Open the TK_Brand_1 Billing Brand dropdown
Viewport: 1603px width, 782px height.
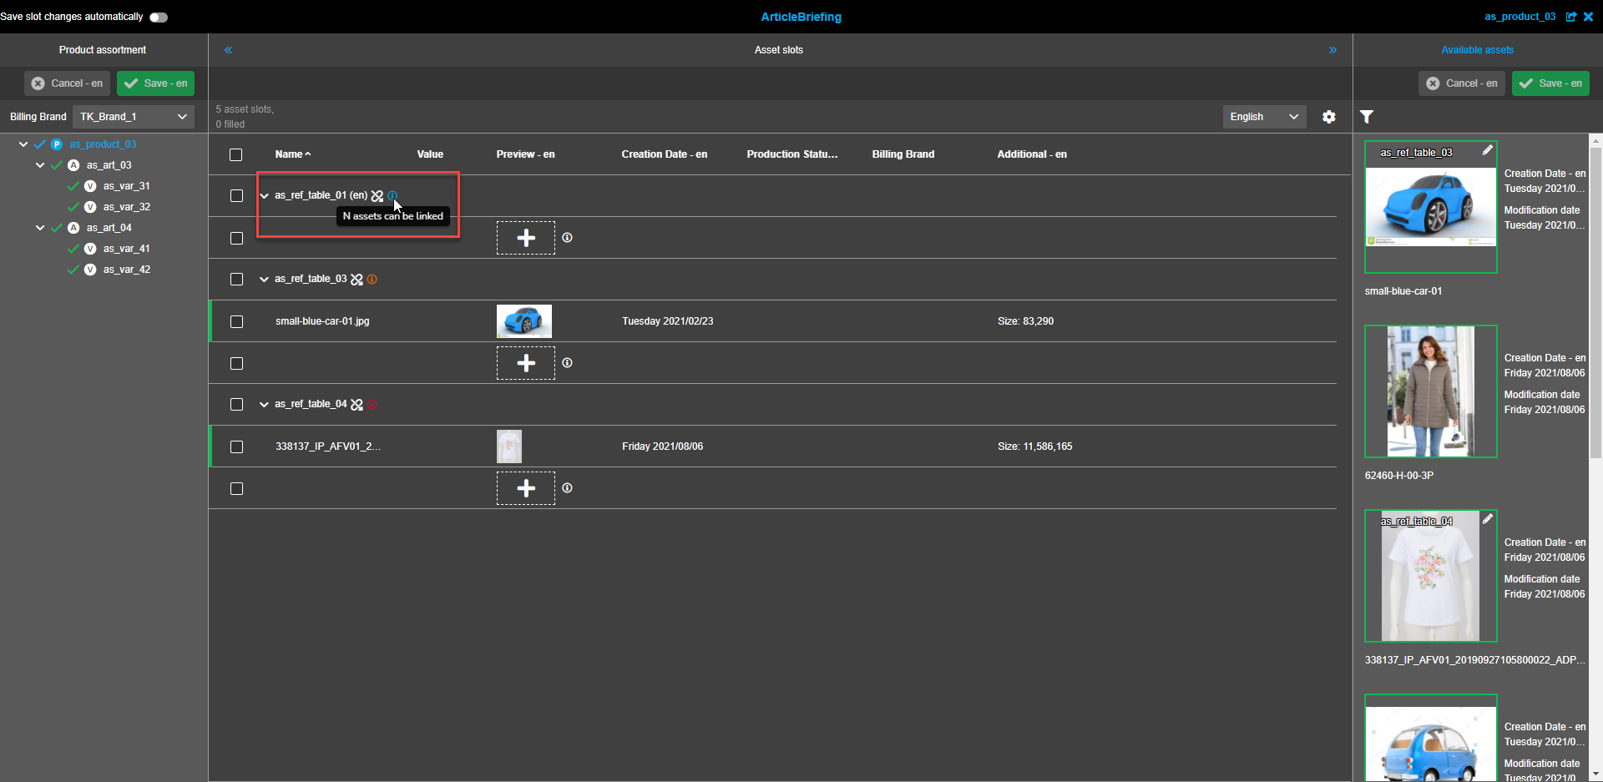pyautogui.click(x=133, y=116)
